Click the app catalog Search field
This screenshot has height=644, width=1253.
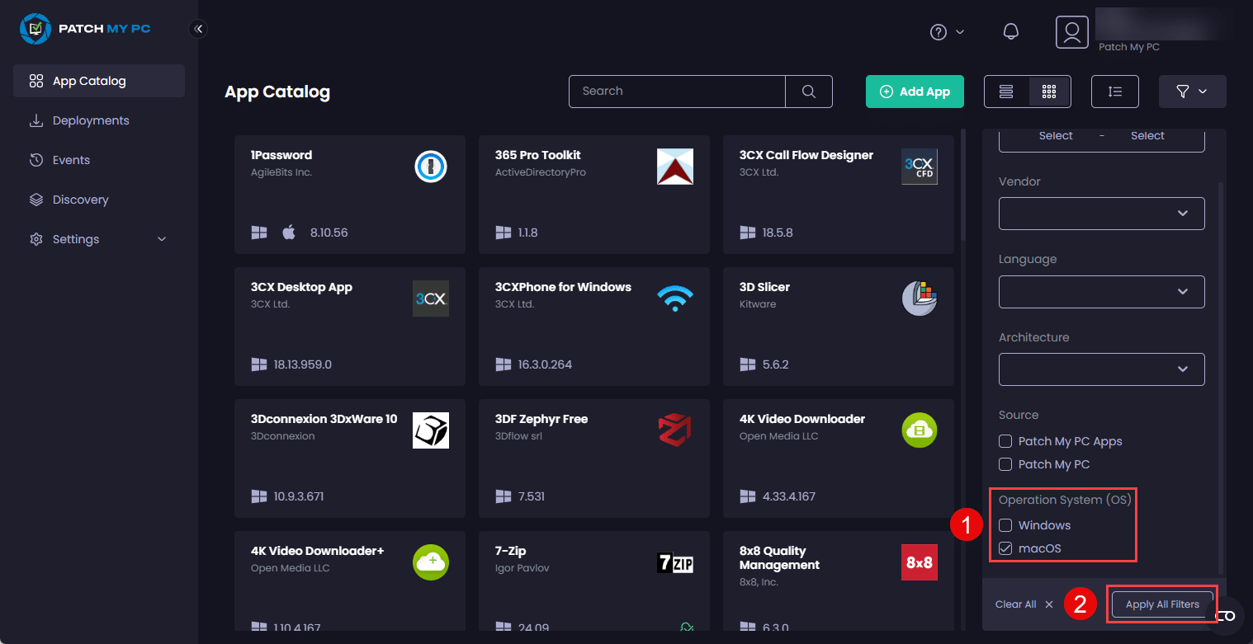pyautogui.click(x=677, y=92)
